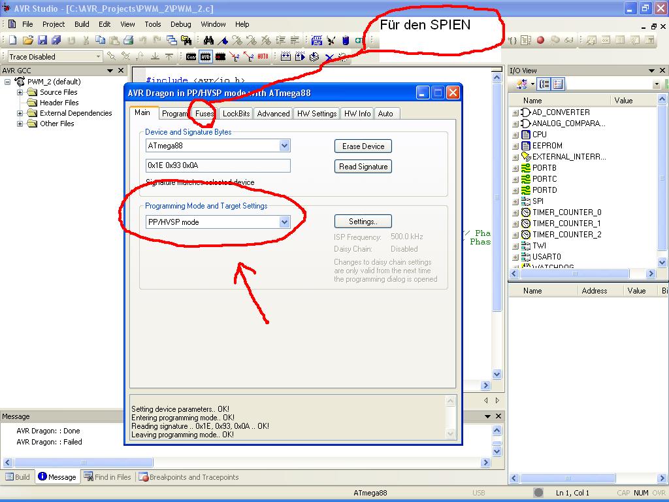Open the AVR GCC panel dropdown menu arrow
Screen dimensions: 669x502
(x=110, y=71)
